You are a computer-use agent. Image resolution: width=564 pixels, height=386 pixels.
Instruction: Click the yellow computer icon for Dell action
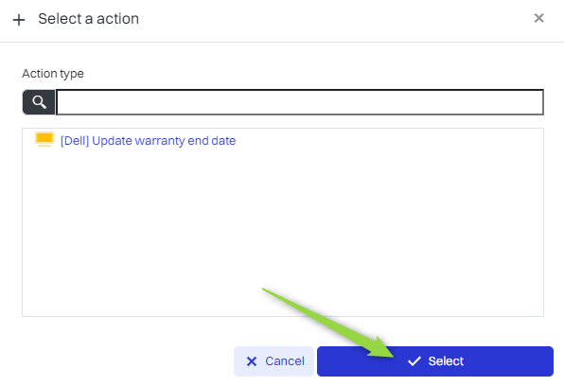[x=44, y=139]
